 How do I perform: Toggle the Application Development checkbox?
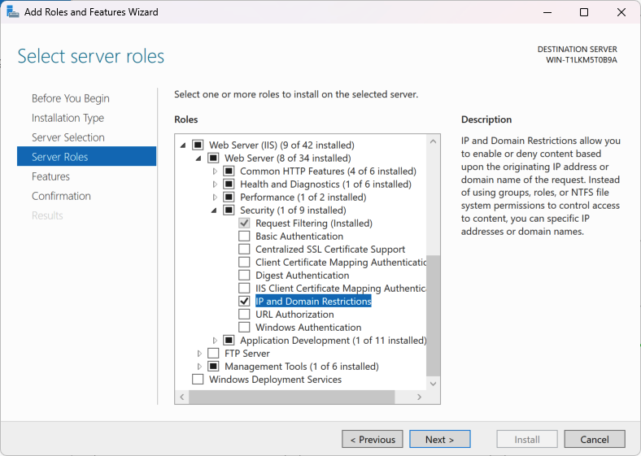[x=229, y=341]
